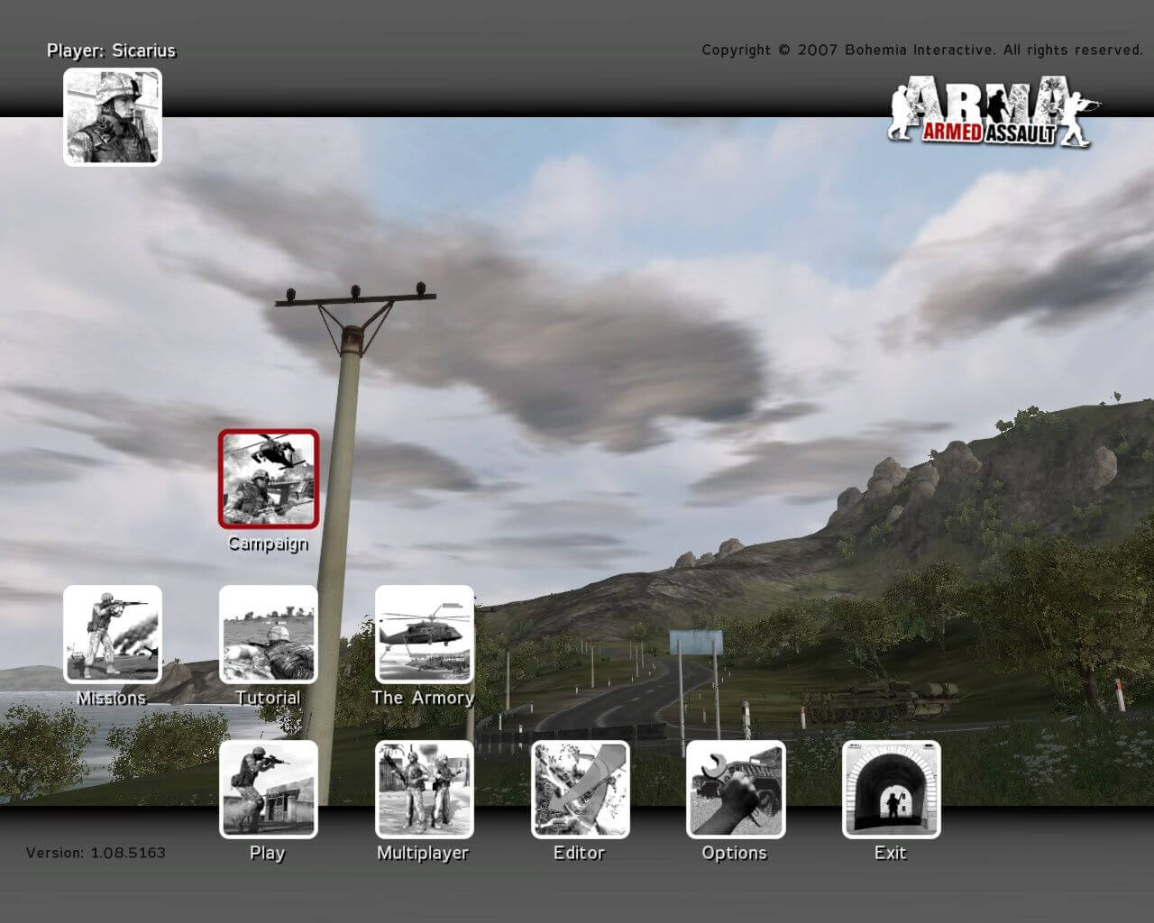Screen dimensions: 1154x923
Task: Click the Options text label
Action: pos(735,853)
